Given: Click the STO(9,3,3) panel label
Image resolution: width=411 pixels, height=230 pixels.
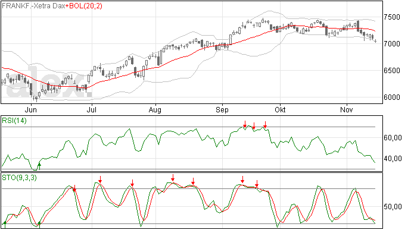Looking at the screenshot, I should pyautogui.click(x=19, y=178).
